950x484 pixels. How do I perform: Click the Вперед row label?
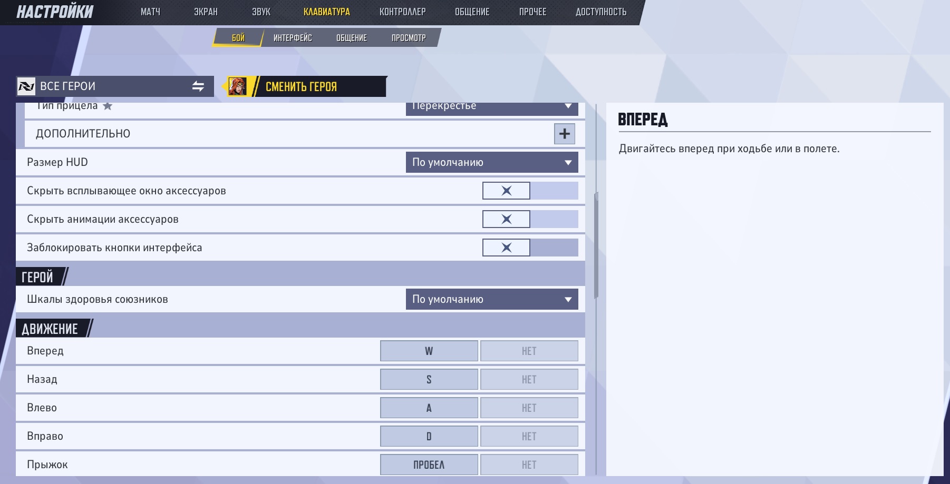tap(45, 351)
